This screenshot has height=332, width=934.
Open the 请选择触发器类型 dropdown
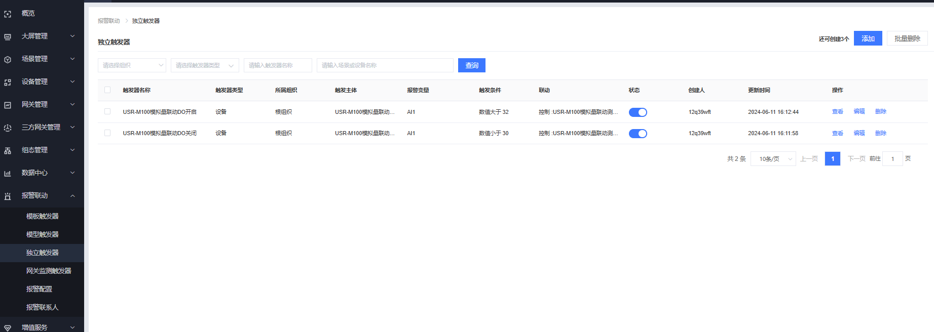(x=205, y=65)
